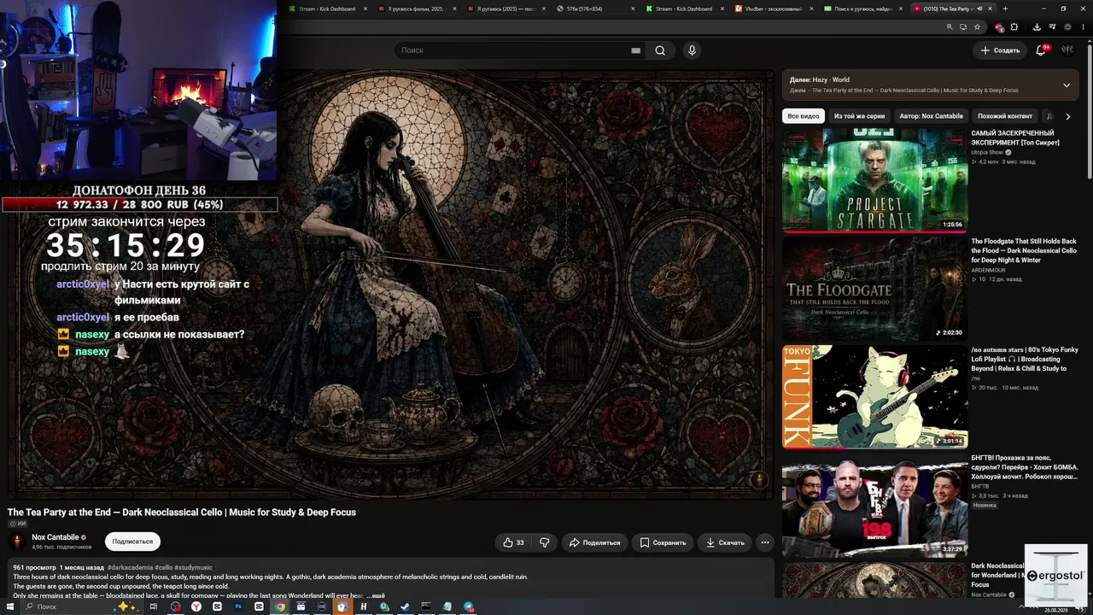Switch to the 'Я ругаюсь фильм, 2025' tab

pyautogui.click(x=416, y=9)
